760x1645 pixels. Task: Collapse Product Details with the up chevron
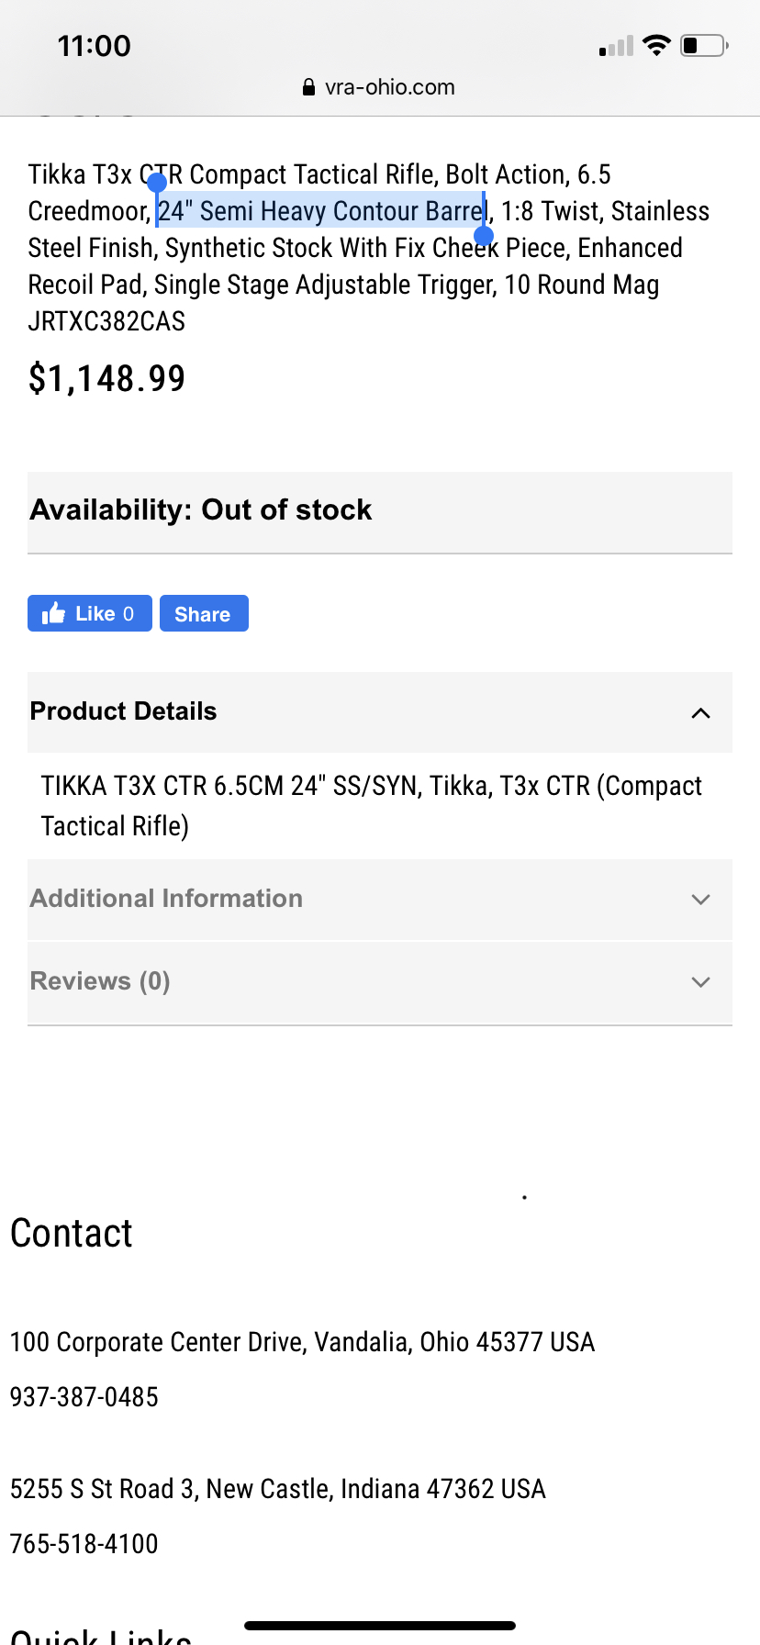[700, 713]
